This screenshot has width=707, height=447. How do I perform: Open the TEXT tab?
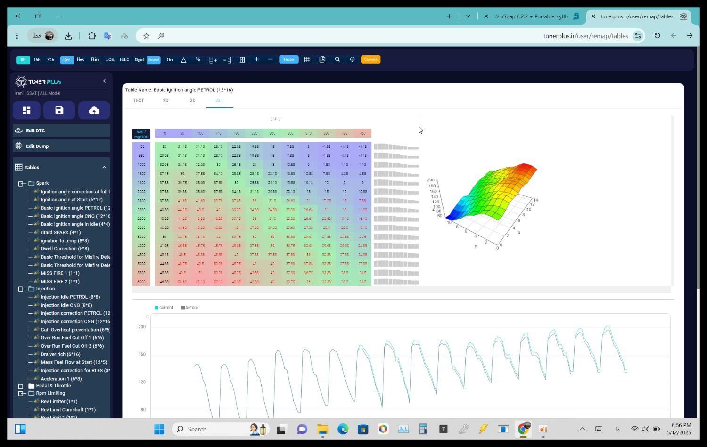point(139,100)
